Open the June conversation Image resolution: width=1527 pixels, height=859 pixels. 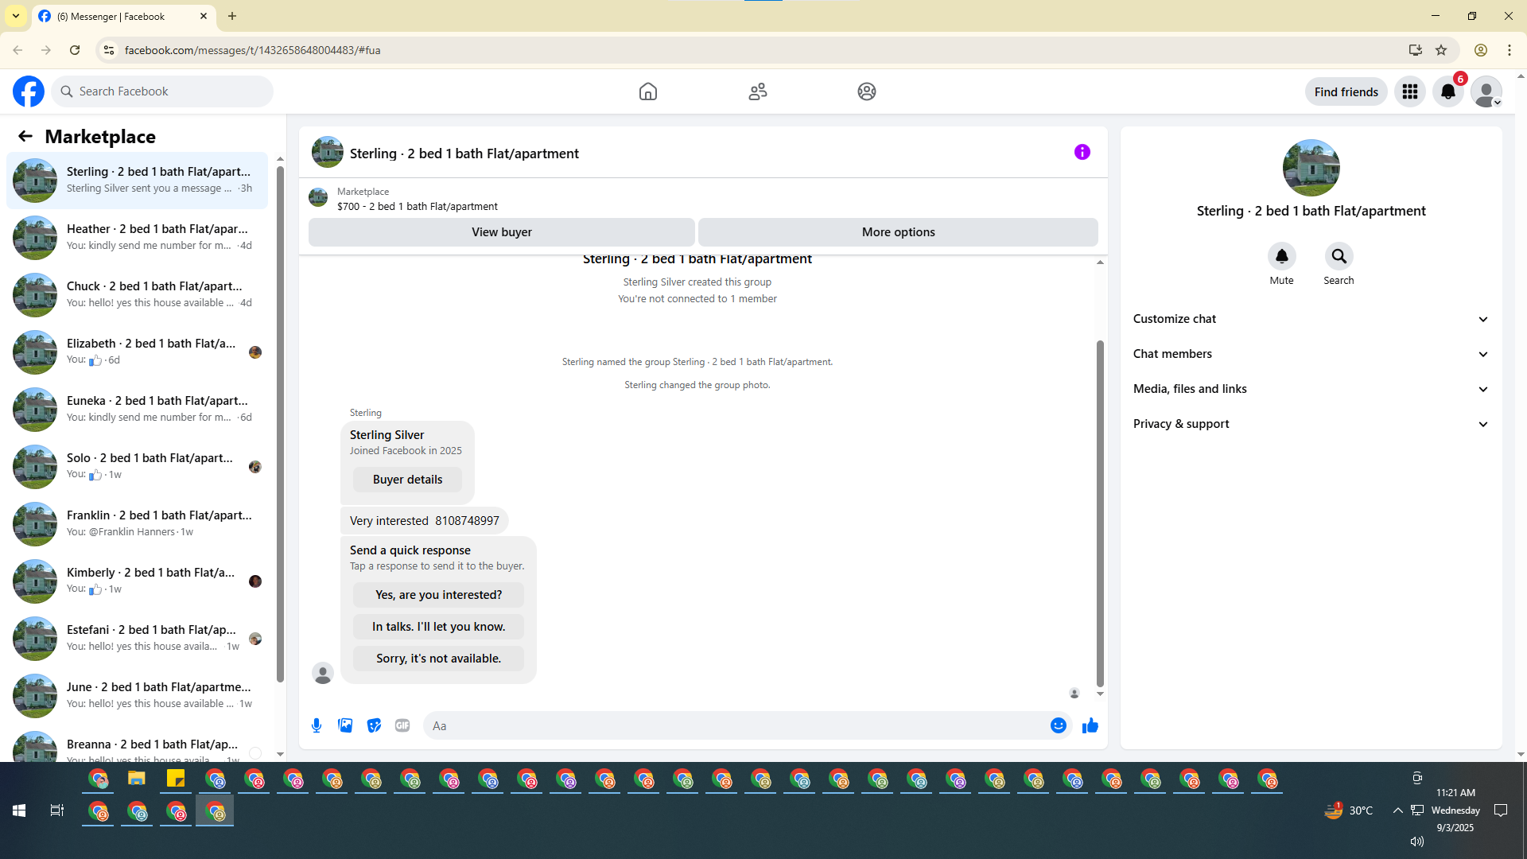pos(137,696)
